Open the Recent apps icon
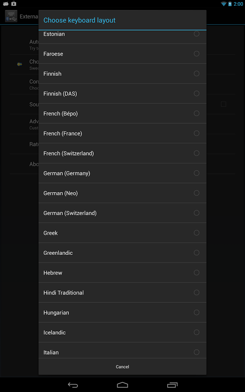Screen dimensions: 245x392 (172, 385)
